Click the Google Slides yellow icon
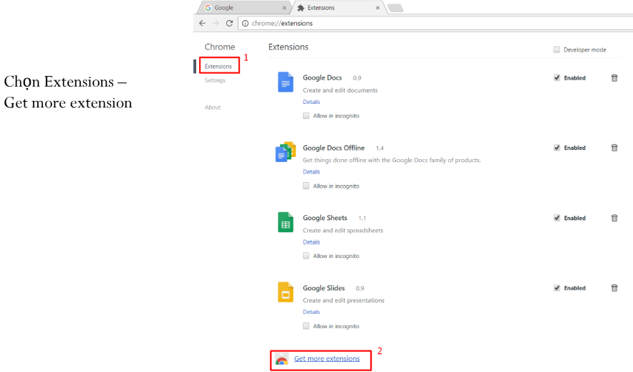Image resolution: width=633 pixels, height=372 pixels. coord(286,292)
